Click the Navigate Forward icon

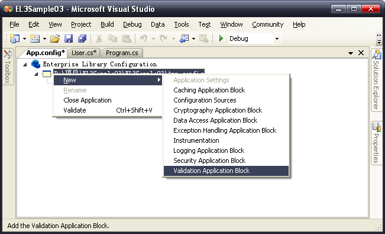[204, 39]
